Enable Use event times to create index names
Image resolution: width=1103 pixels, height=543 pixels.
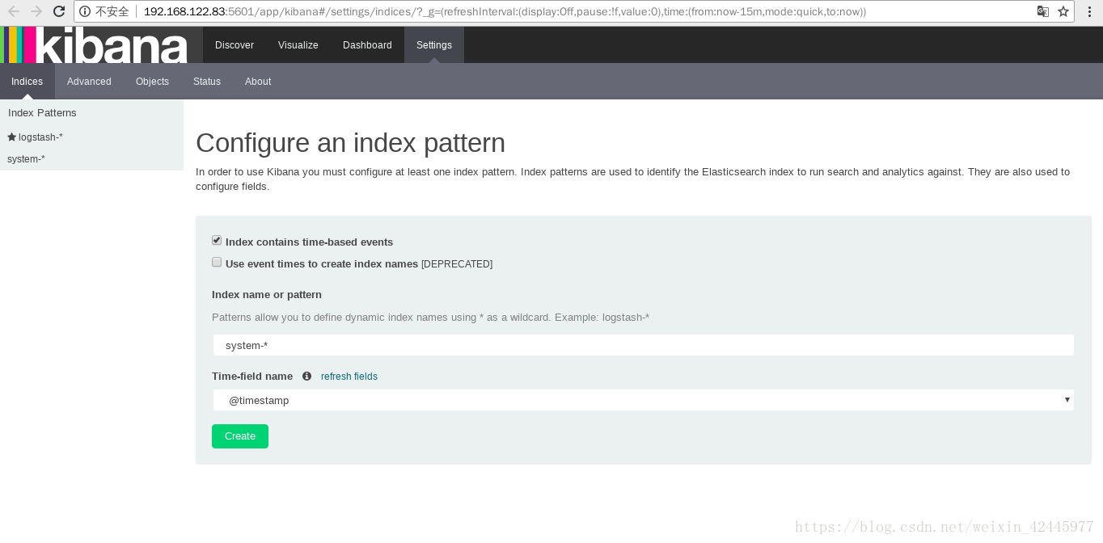tap(217, 263)
